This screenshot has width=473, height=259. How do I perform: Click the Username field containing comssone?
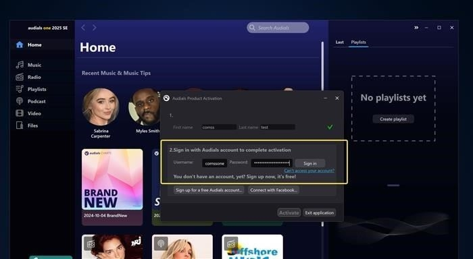click(x=214, y=163)
